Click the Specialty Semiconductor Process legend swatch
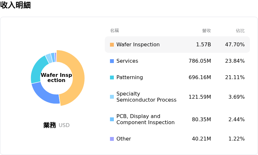Viewport: 258px width, 155px height. (x=112, y=97)
